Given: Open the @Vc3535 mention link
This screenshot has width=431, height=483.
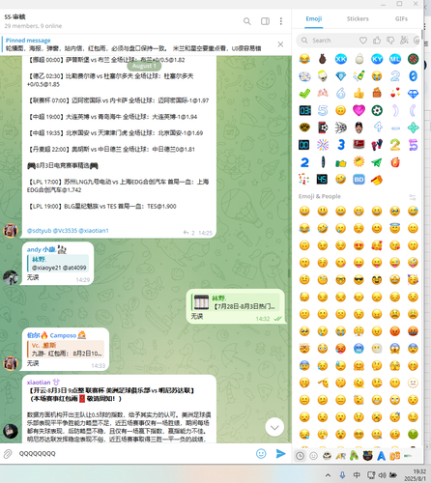Looking at the screenshot, I should (x=65, y=231).
